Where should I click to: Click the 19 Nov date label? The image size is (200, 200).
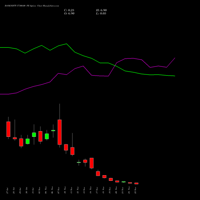[x=110, y=190]
